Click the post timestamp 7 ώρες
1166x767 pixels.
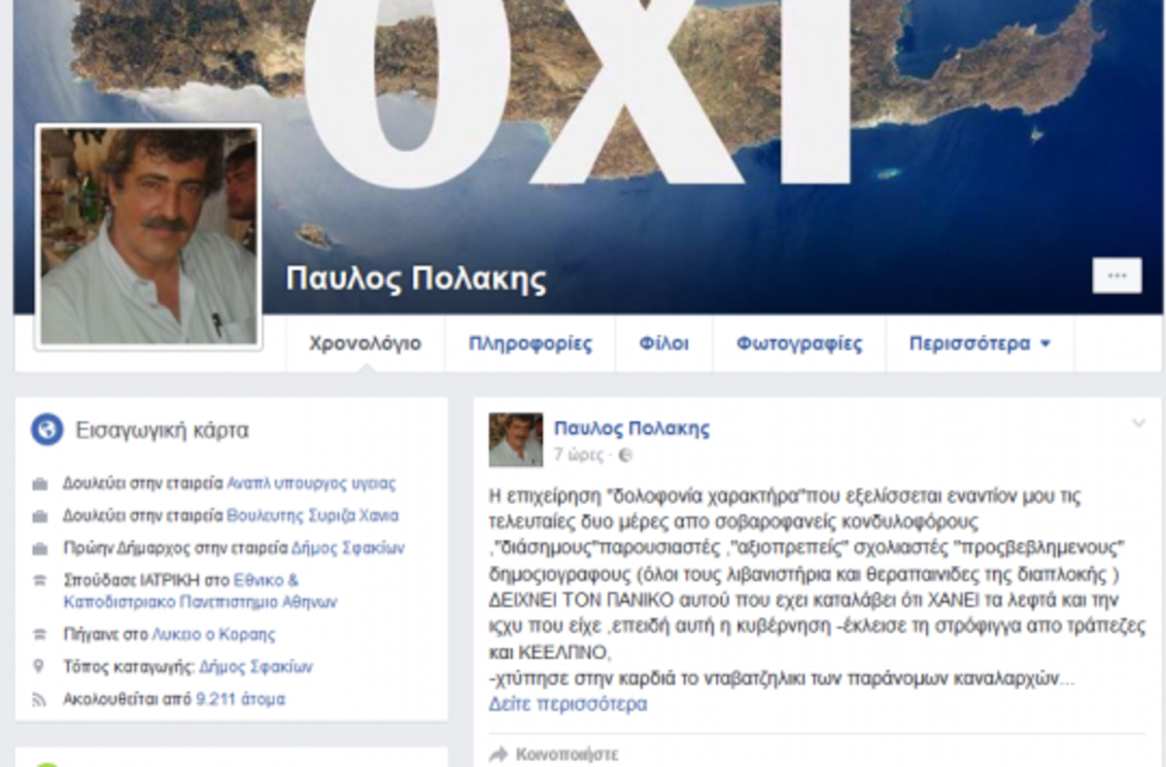578,454
